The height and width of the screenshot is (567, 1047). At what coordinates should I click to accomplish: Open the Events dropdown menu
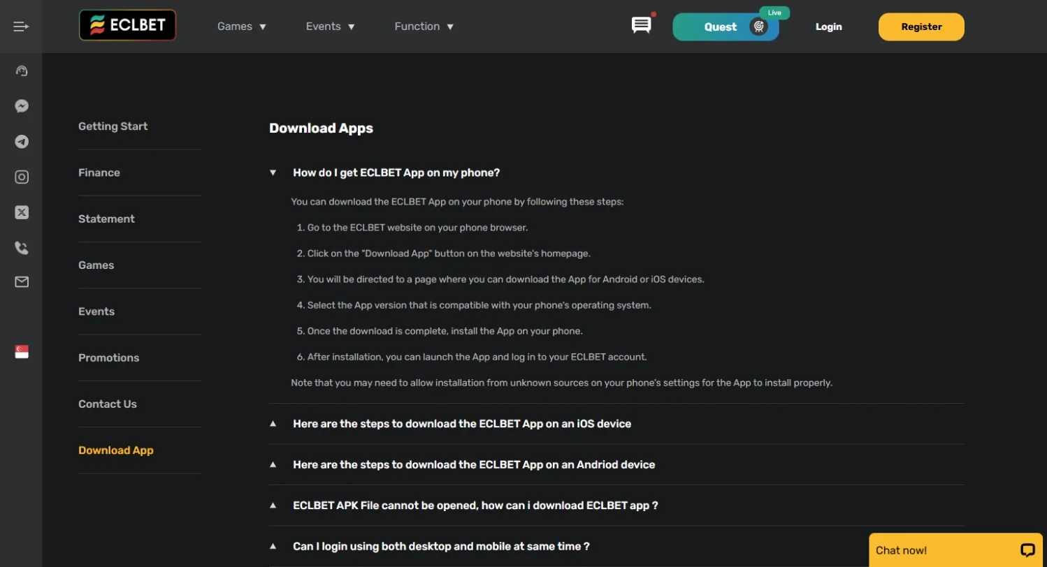click(331, 27)
